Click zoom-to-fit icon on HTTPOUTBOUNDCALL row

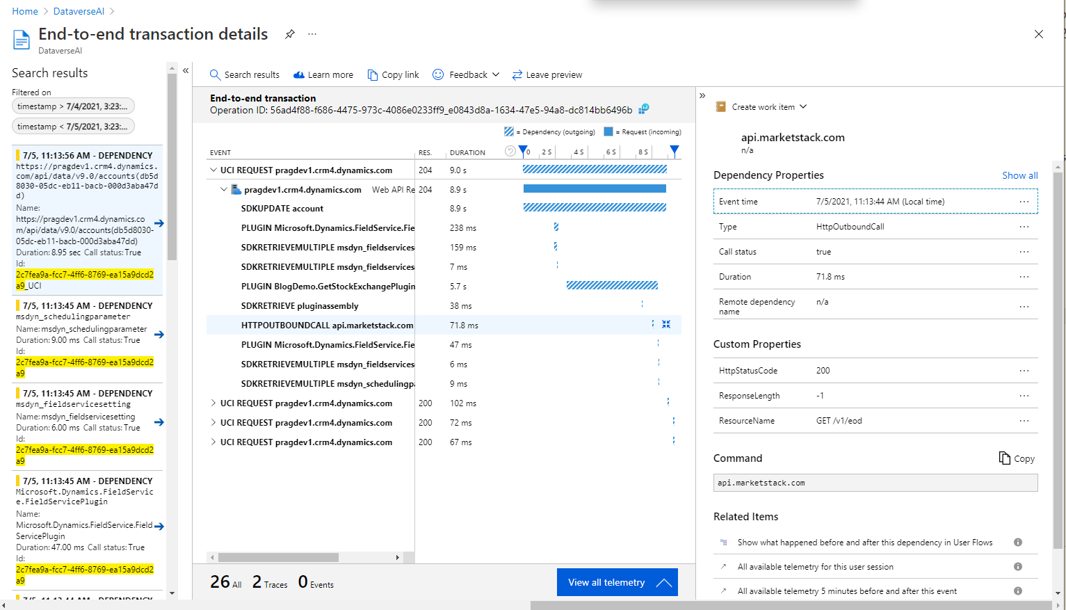(x=666, y=324)
